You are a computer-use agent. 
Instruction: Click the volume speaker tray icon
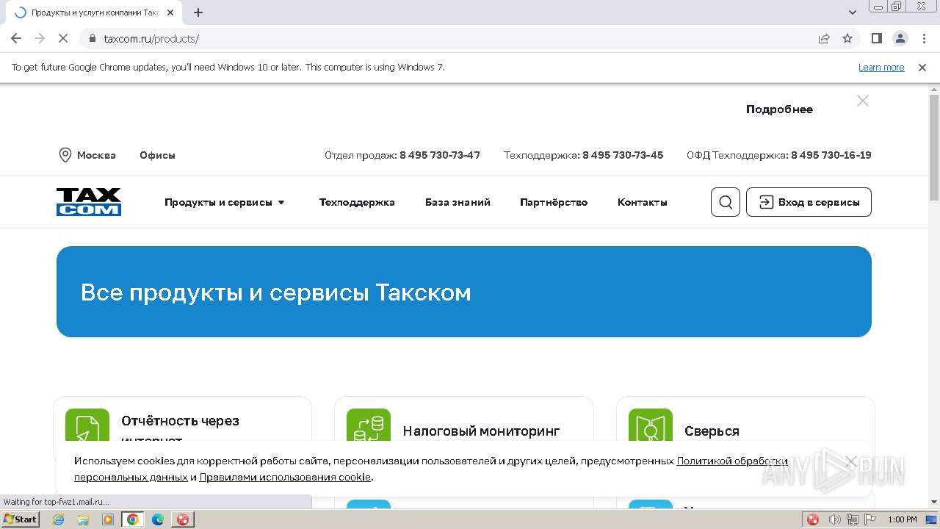point(834,519)
